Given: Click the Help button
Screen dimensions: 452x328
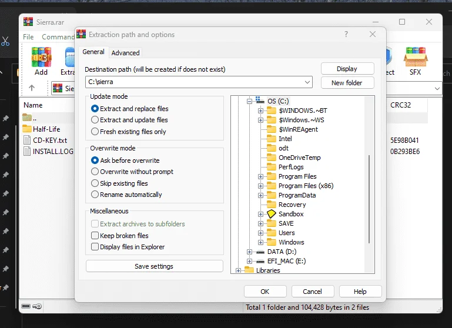Looking at the screenshot, I should (360, 292).
